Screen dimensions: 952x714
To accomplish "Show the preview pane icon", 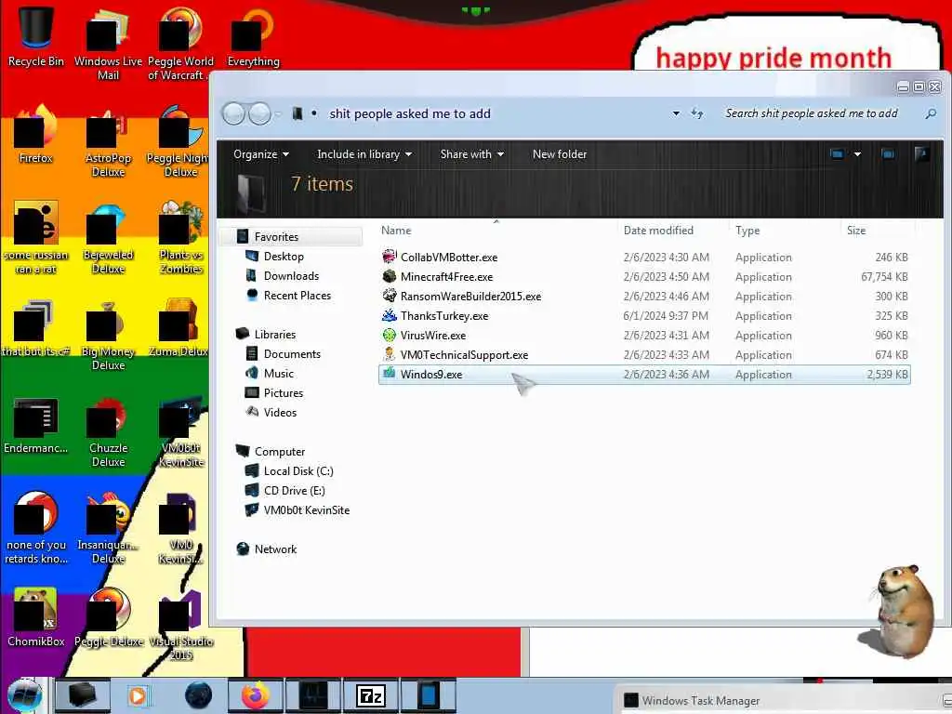I will point(888,154).
